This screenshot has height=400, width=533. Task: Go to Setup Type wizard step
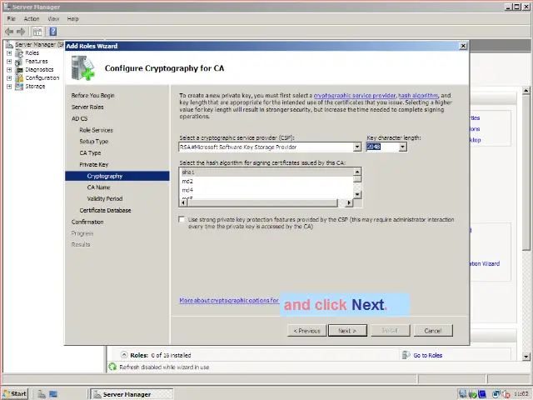[94, 142]
